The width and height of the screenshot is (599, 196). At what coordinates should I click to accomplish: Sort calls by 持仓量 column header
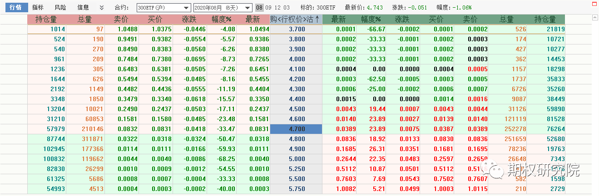tap(46, 20)
